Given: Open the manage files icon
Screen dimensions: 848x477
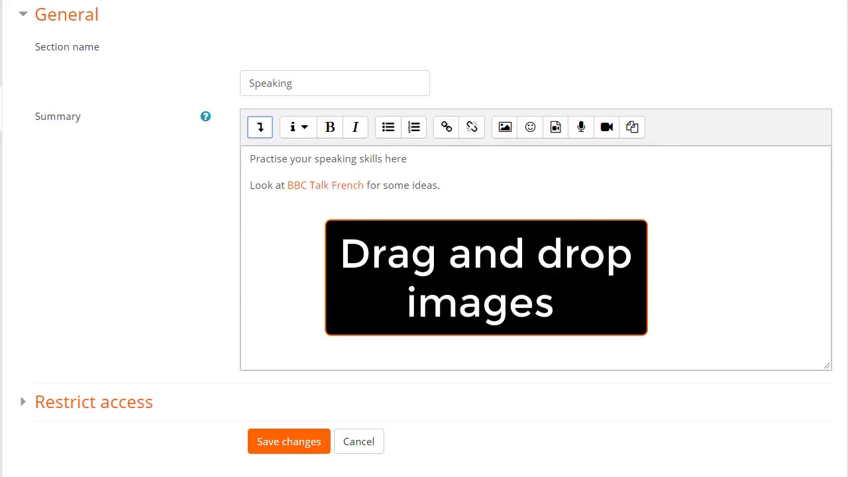Looking at the screenshot, I should click(632, 127).
